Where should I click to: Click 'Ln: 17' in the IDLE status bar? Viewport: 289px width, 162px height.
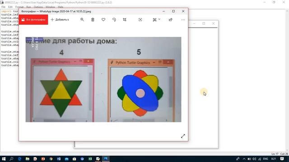pyautogui.click(x=275, y=154)
